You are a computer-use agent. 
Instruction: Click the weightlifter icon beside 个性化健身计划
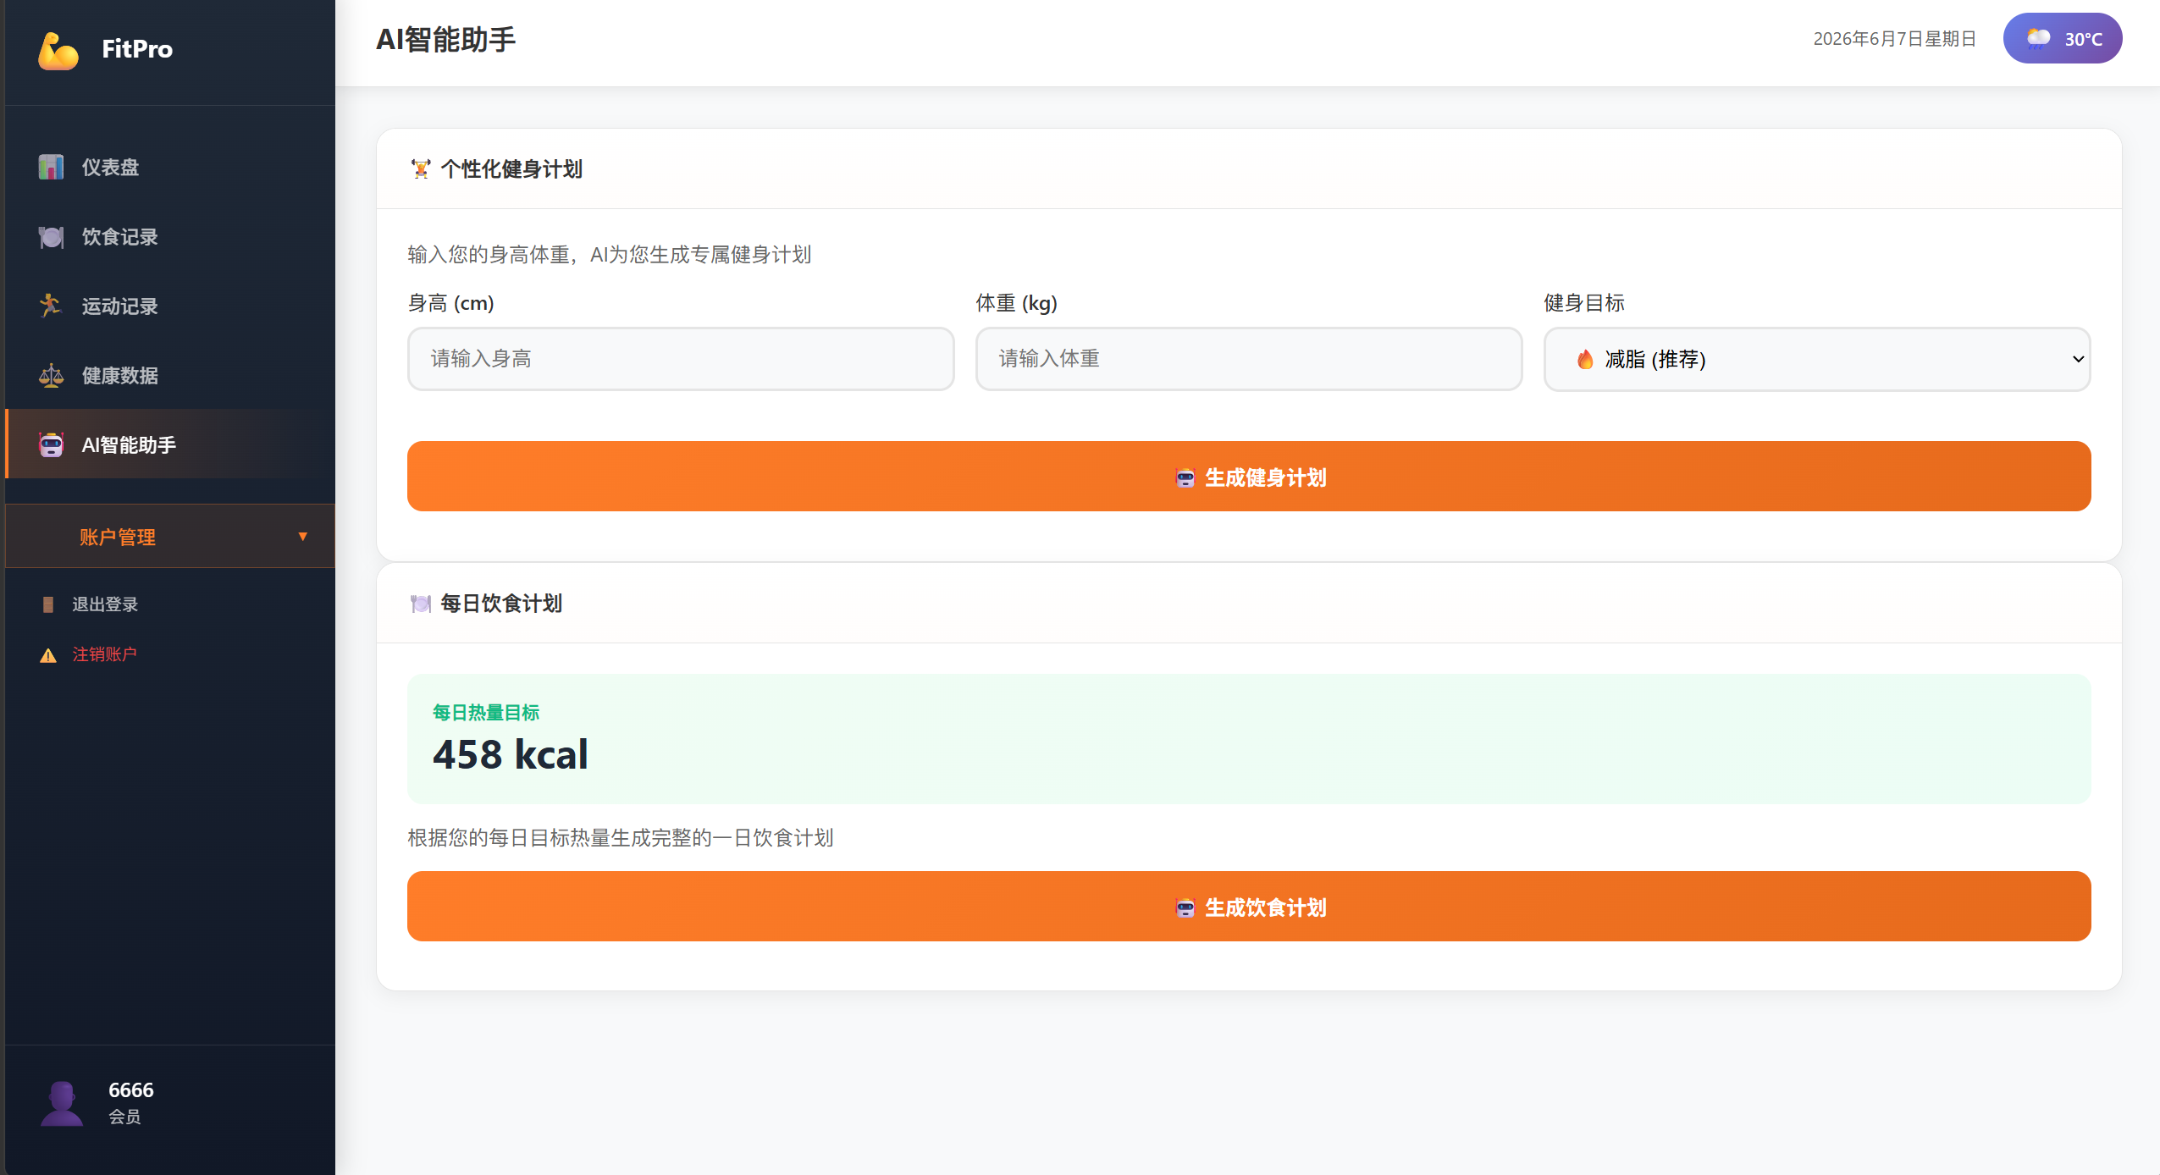(x=421, y=169)
